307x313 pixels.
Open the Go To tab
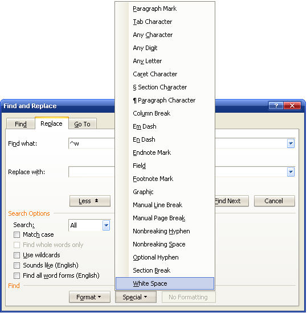pyautogui.click(x=82, y=124)
